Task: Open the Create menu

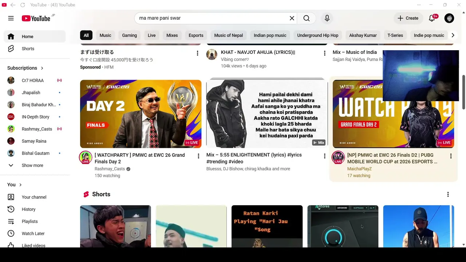Action: coord(408,18)
